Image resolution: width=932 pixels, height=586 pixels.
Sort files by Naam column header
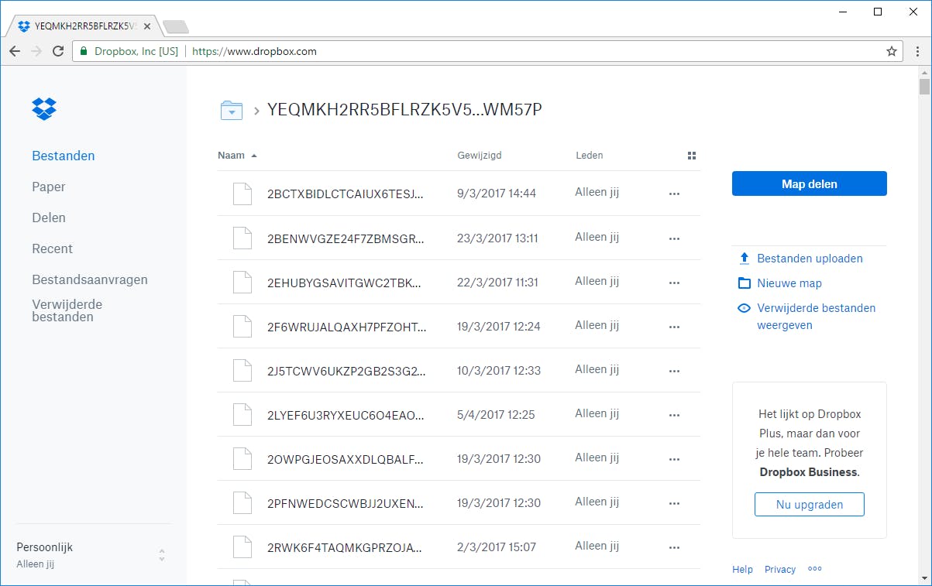click(231, 156)
